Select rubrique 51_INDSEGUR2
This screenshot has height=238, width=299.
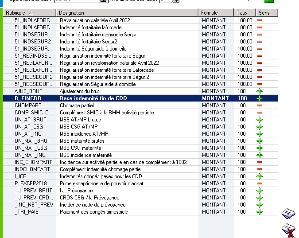[x=33, y=42]
